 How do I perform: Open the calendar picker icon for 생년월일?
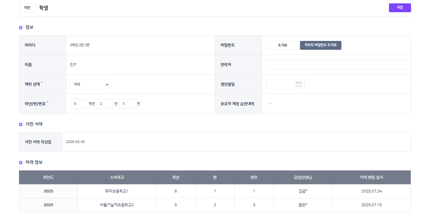click(298, 84)
